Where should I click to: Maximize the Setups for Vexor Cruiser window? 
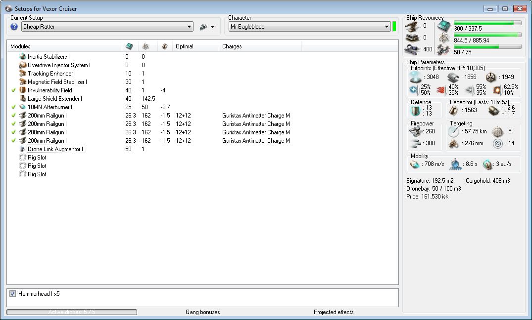(505, 9)
